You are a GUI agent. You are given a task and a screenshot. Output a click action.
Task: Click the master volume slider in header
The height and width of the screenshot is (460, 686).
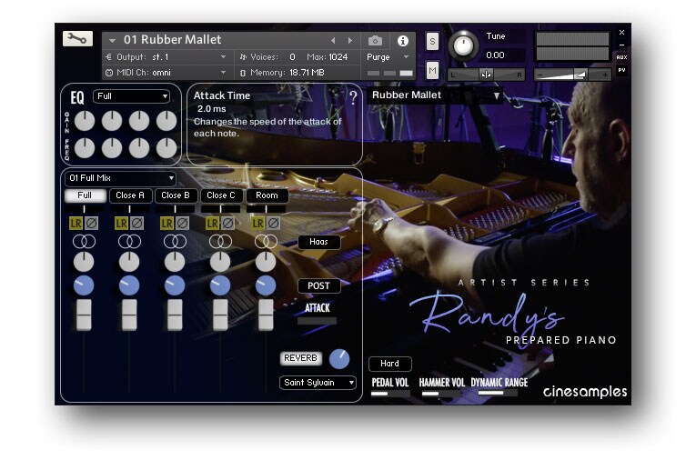tap(573, 75)
